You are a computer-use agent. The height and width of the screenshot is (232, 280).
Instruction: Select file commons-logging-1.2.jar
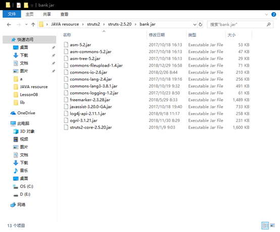[94, 93]
